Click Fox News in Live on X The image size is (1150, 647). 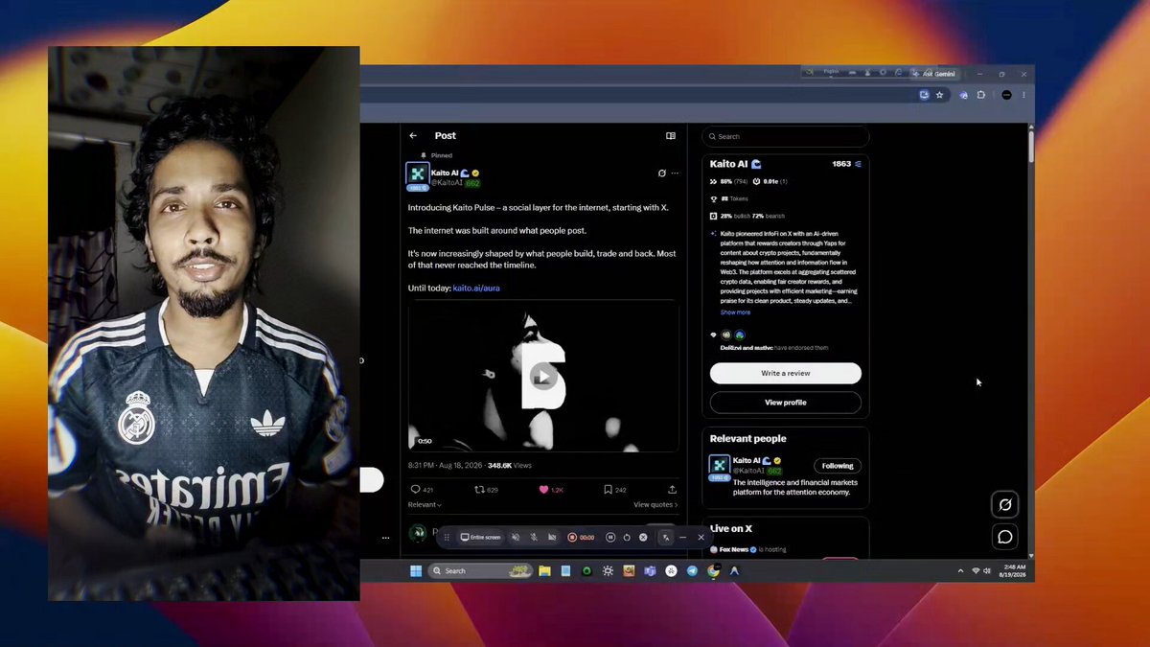tap(733, 549)
